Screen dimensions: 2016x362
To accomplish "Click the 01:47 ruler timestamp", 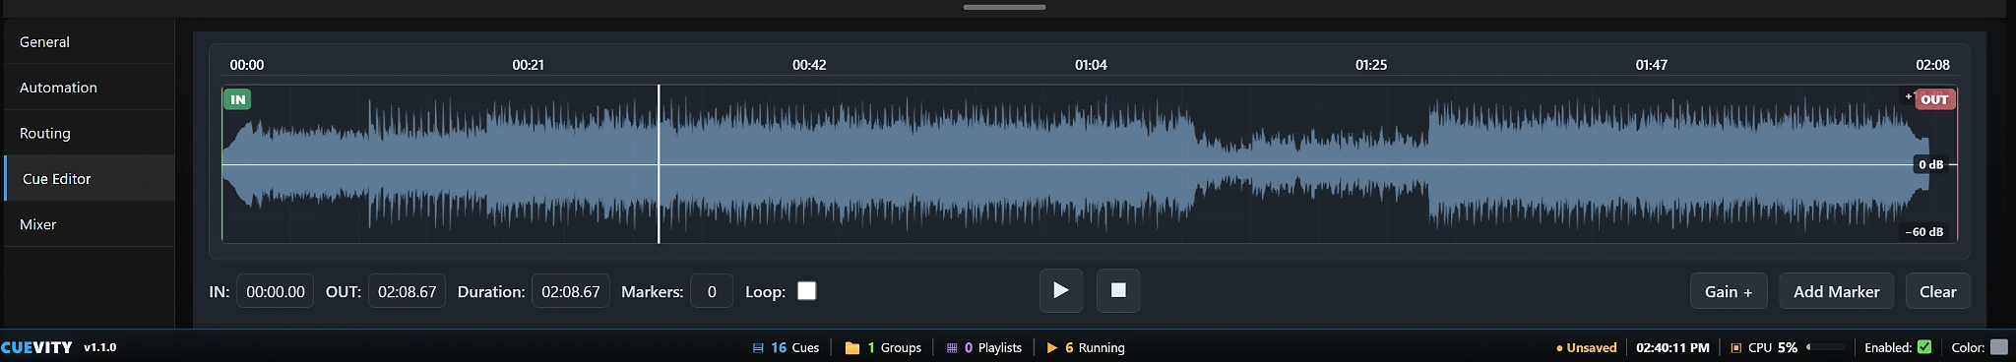I will [x=1651, y=65].
